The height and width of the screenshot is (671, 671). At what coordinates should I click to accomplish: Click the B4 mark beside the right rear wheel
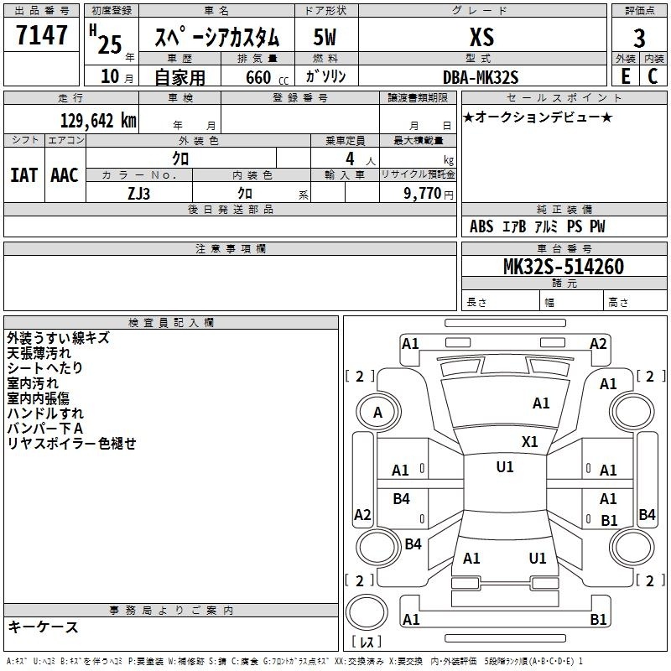[x=647, y=515]
